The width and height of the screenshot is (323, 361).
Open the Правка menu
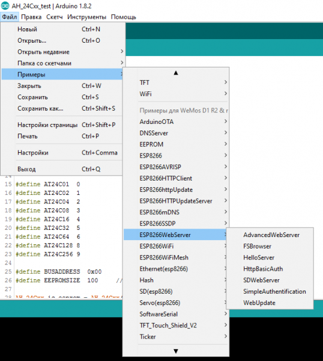pyautogui.click(x=31, y=17)
